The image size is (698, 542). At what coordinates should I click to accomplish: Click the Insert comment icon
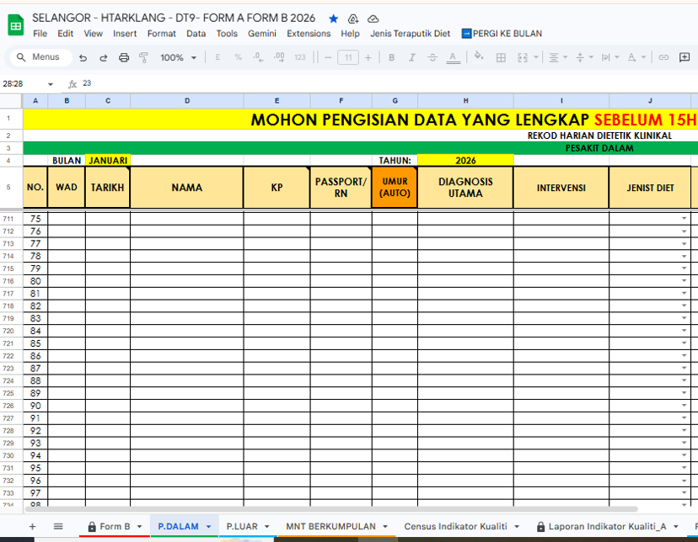tap(685, 57)
